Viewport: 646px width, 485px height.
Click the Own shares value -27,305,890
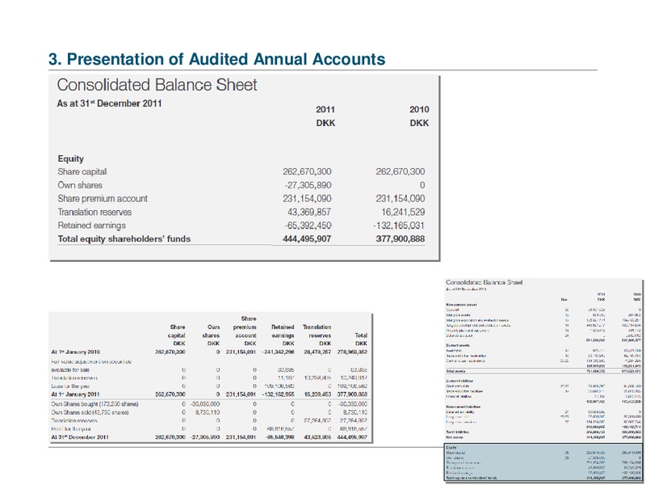point(308,185)
